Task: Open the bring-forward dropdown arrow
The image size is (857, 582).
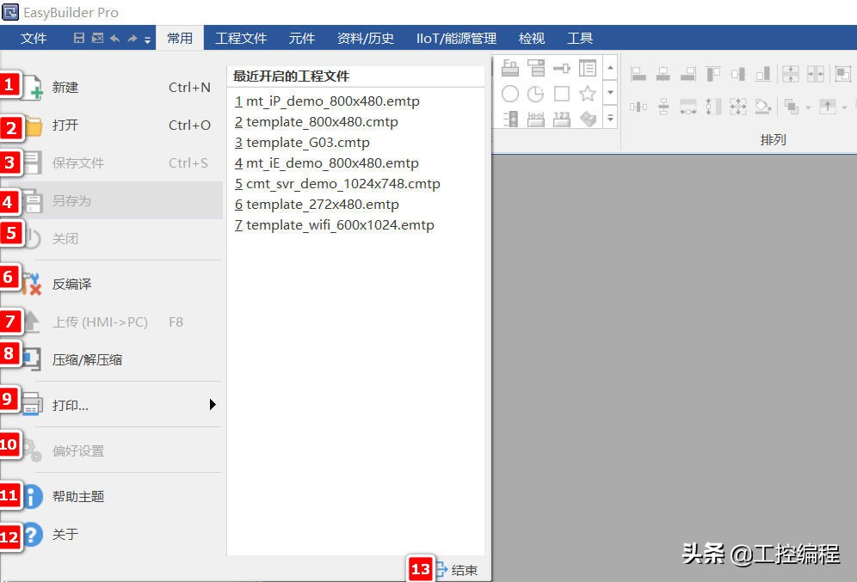Action: tap(844, 107)
